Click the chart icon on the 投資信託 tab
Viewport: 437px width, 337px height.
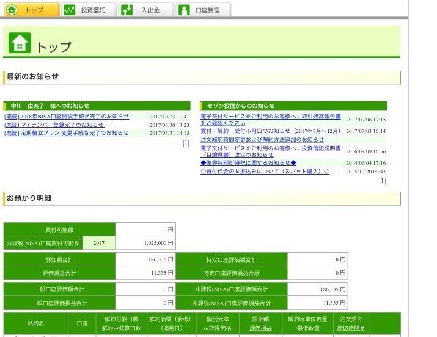70,10
